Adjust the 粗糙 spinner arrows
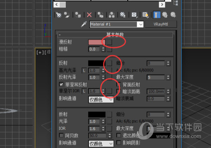Viewport: 211px width, 148px height. tap(103, 49)
